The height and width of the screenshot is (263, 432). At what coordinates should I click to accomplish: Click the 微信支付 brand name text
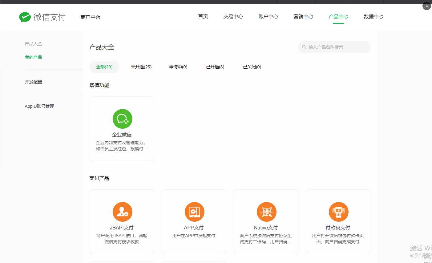click(x=50, y=17)
